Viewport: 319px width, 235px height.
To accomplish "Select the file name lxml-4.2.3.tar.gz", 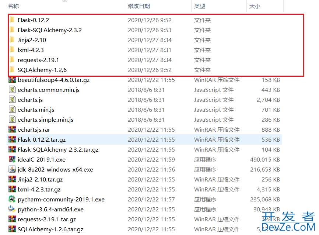I will tap(39, 189).
